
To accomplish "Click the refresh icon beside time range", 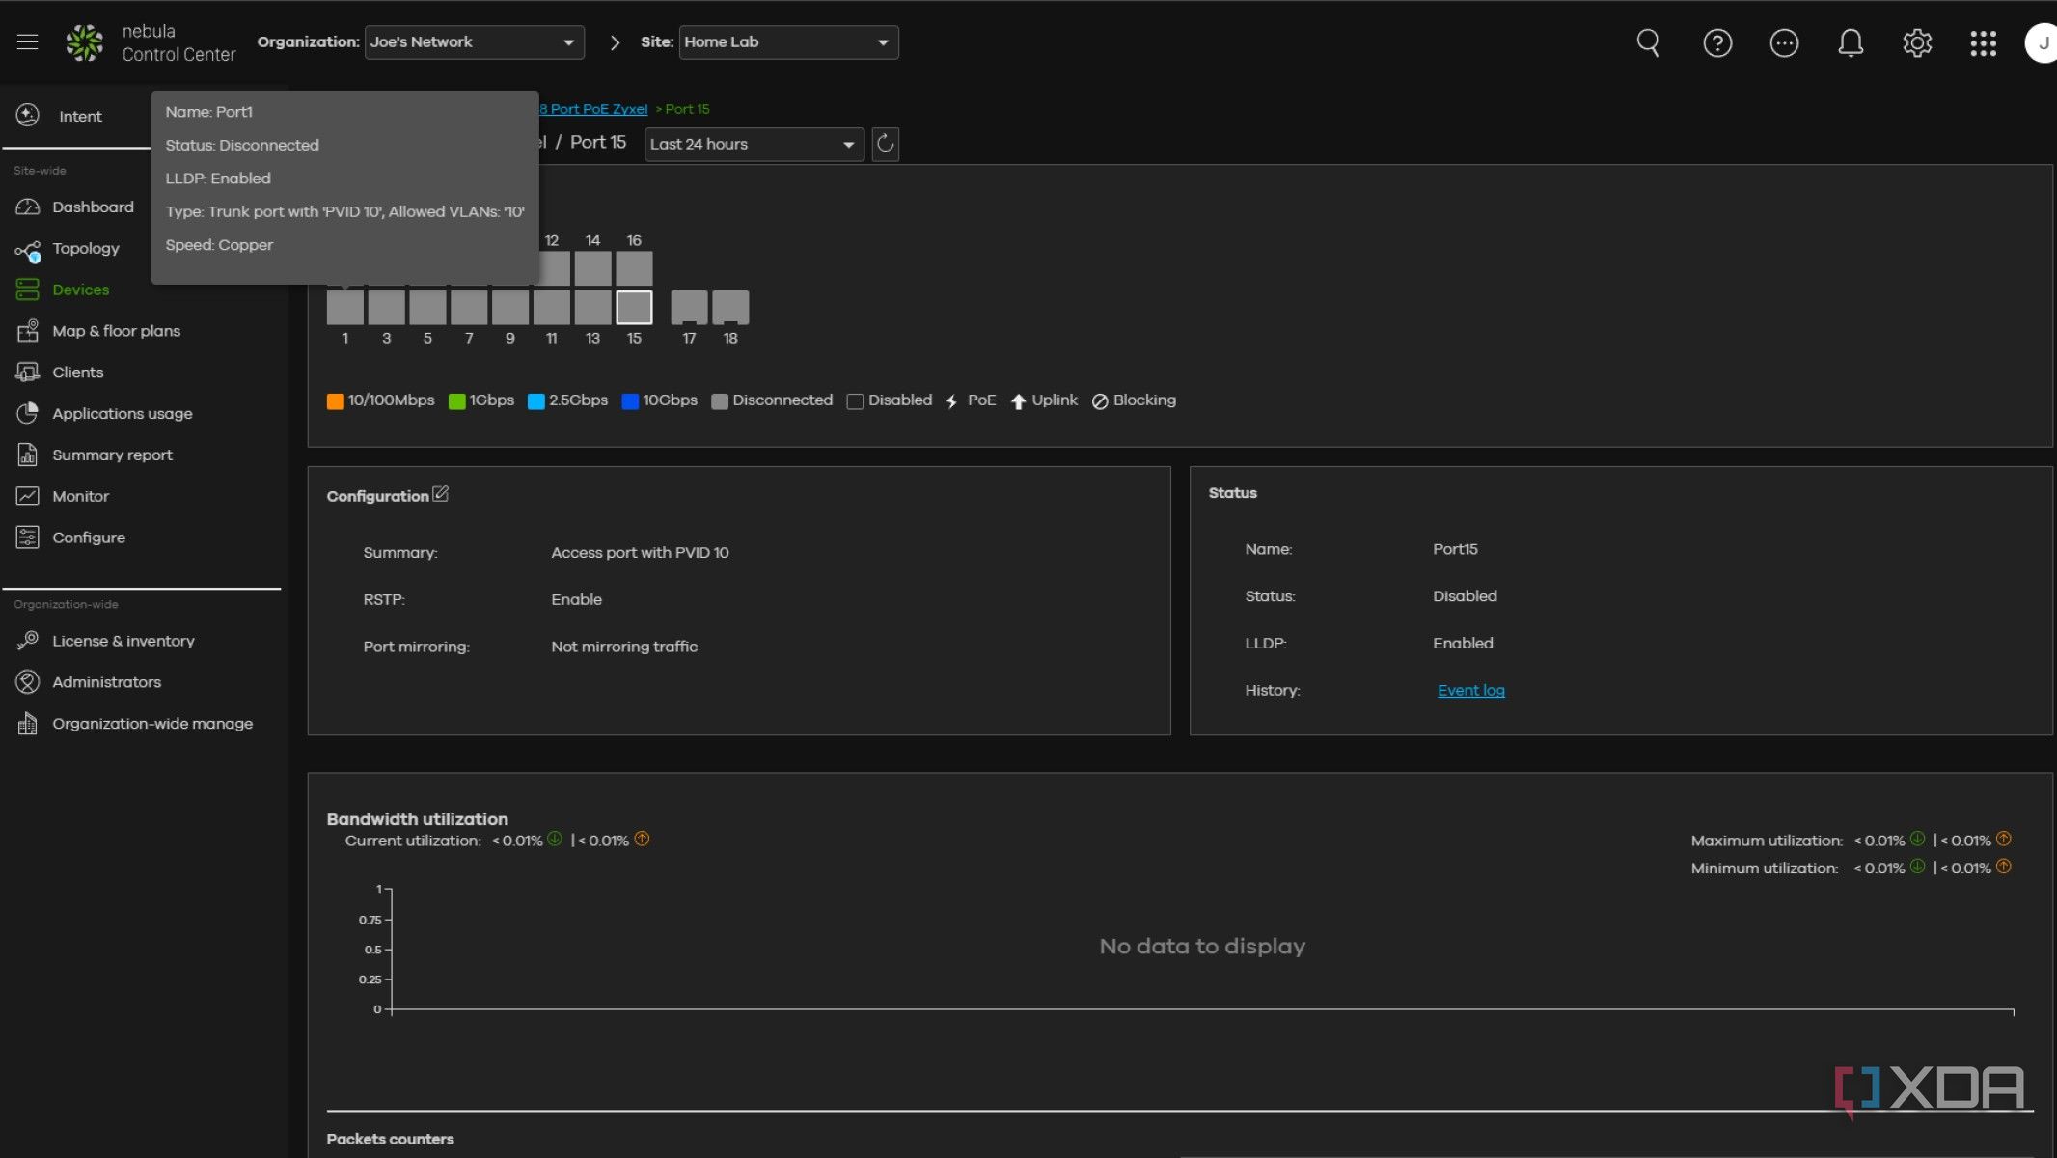I will pyautogui.click(x=885, y=145).
